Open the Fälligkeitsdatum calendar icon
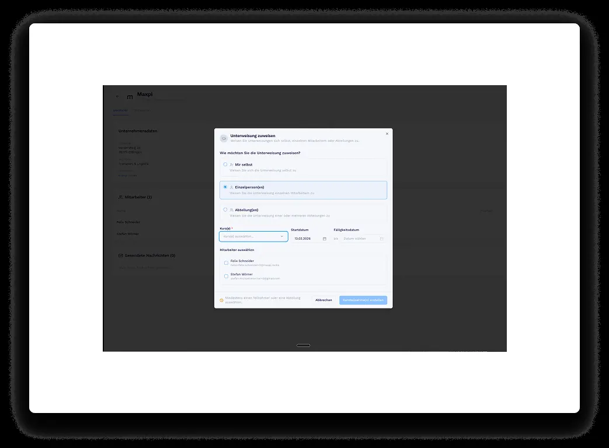Viewport: 609px width, 448px height. tap(381, 239)
